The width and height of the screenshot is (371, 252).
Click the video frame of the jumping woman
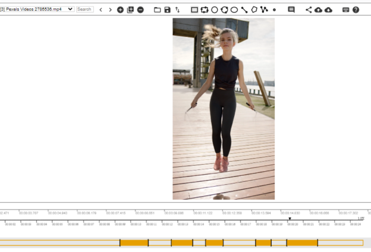(224, 109)
